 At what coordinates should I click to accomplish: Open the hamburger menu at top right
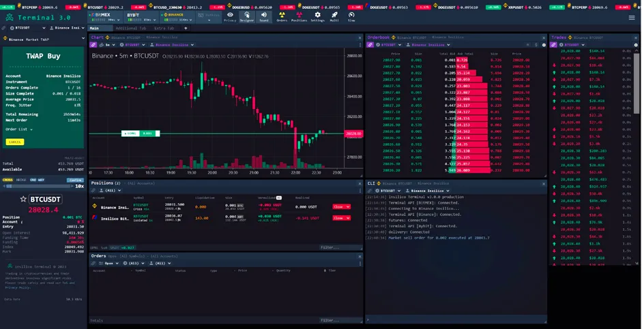coord(632,18)
